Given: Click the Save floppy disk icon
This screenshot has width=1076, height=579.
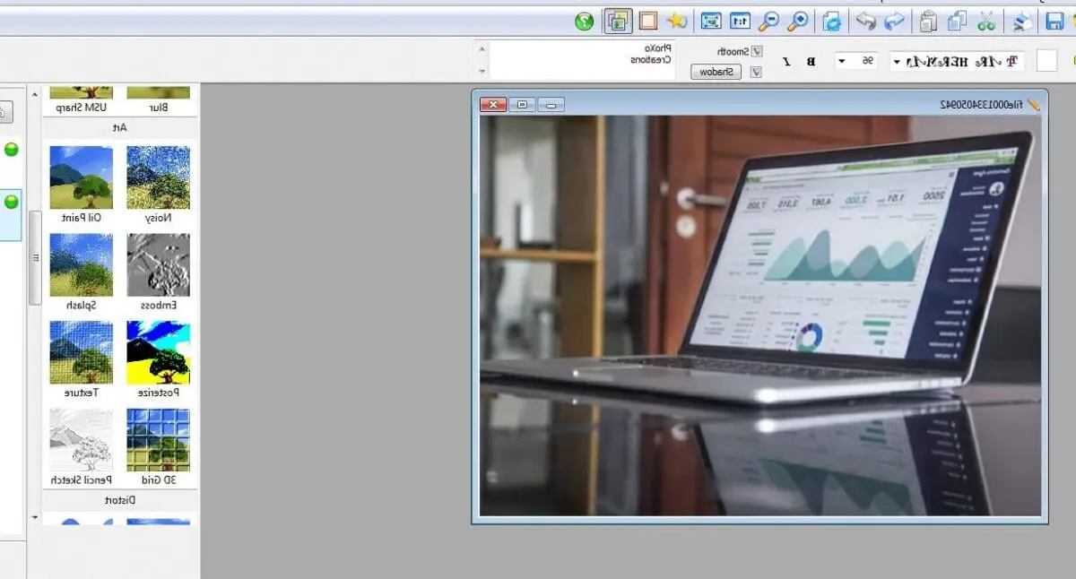Looking at the screenshot, I should (x=1055, y=22).
